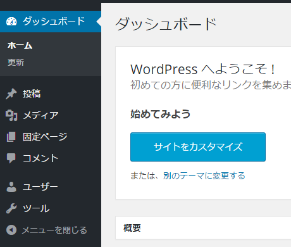Click the media icon beside メディア
This screenshot has width=291, height=247.
click(x=11, y=115)
